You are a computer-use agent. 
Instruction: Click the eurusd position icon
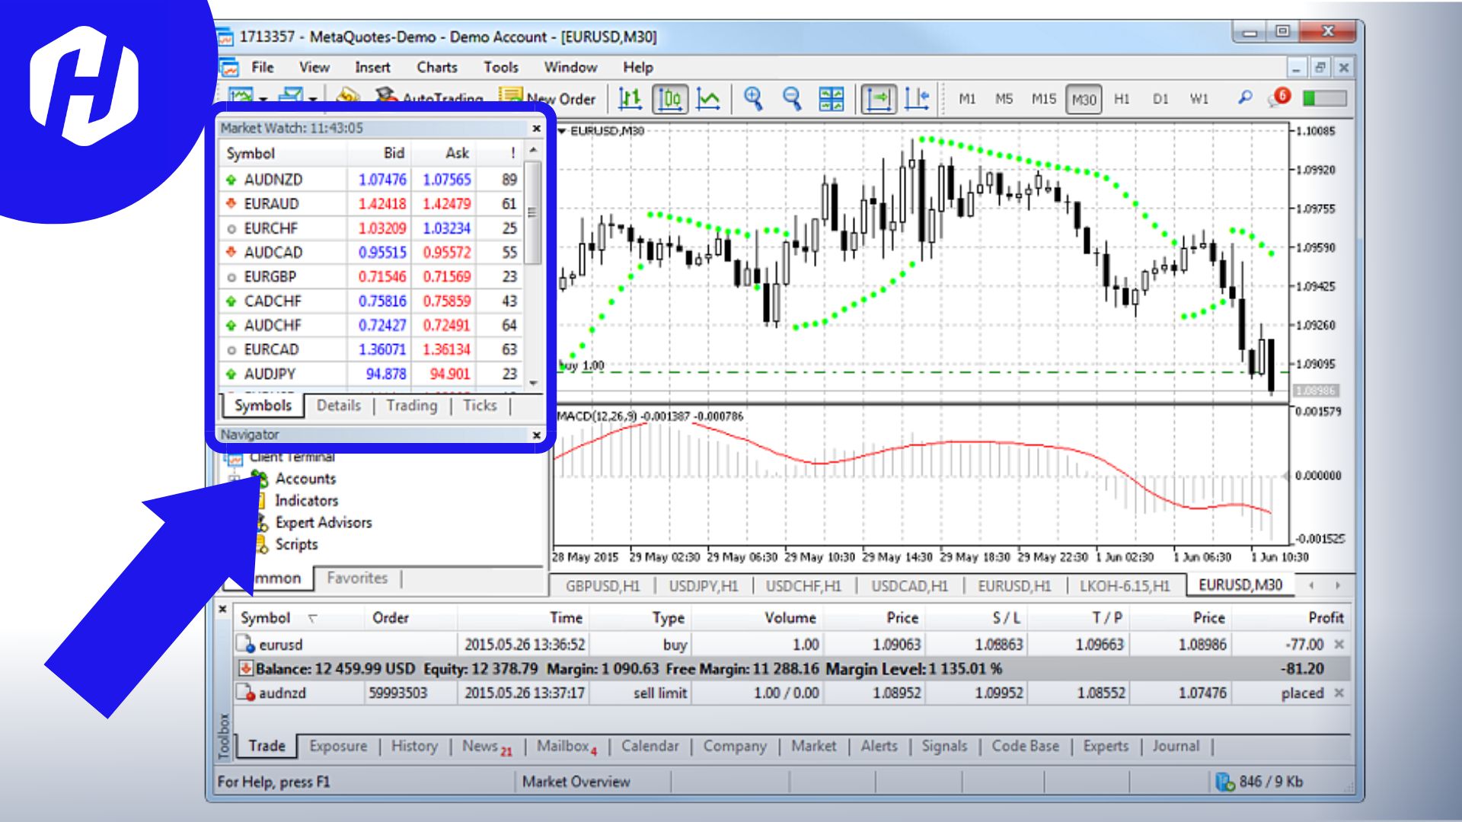coord(246,644)
